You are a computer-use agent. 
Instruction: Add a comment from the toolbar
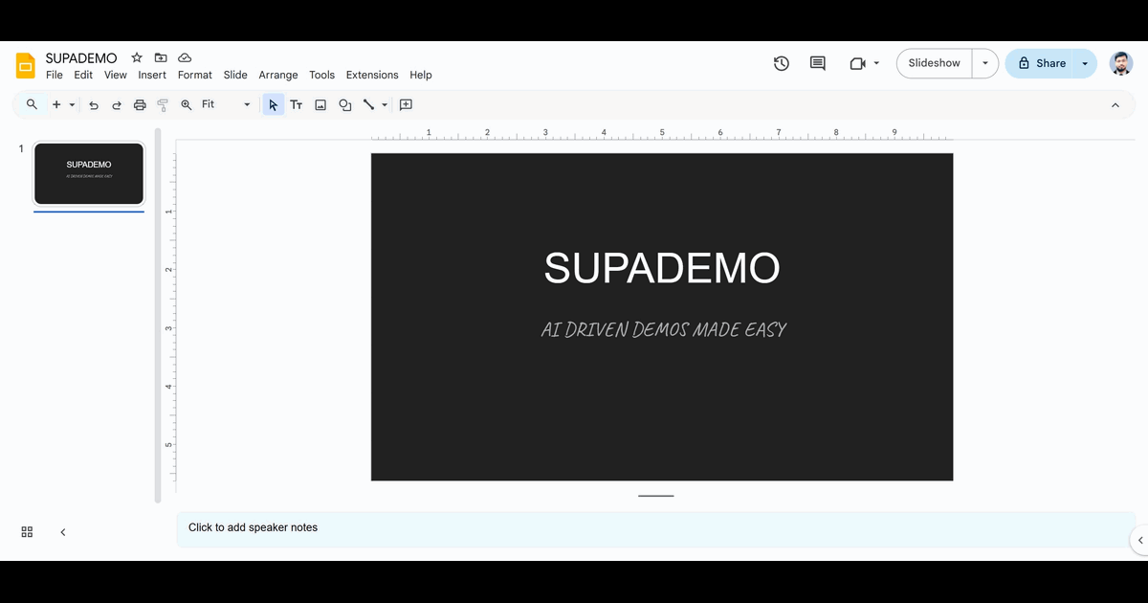pyautogui.click(x=406, y=104)
